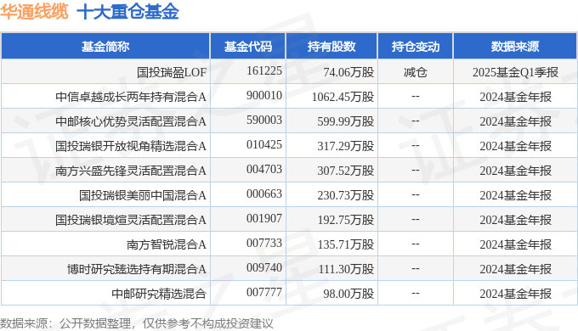
Task: Click fund code 001907
Action: pos(264,219)
